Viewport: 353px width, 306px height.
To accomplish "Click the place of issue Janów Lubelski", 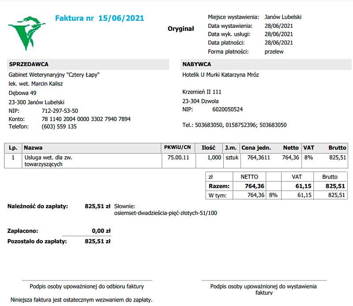I will pyautogui.click(x=283, y=17).
